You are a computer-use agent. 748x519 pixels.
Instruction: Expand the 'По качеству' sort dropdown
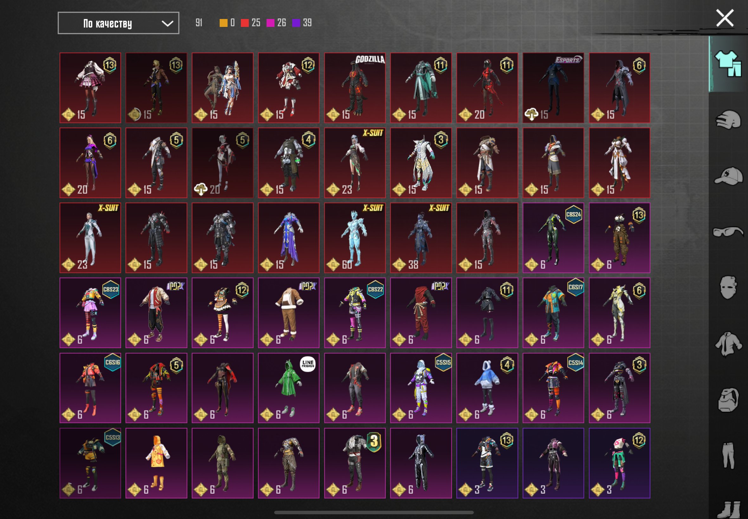(118, 23)
